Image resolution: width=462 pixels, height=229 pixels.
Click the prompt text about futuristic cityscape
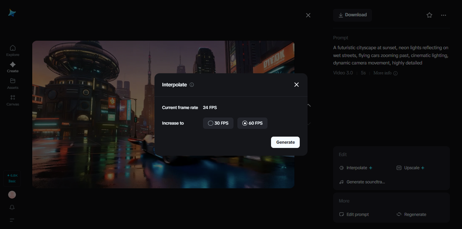click(391, 55)
